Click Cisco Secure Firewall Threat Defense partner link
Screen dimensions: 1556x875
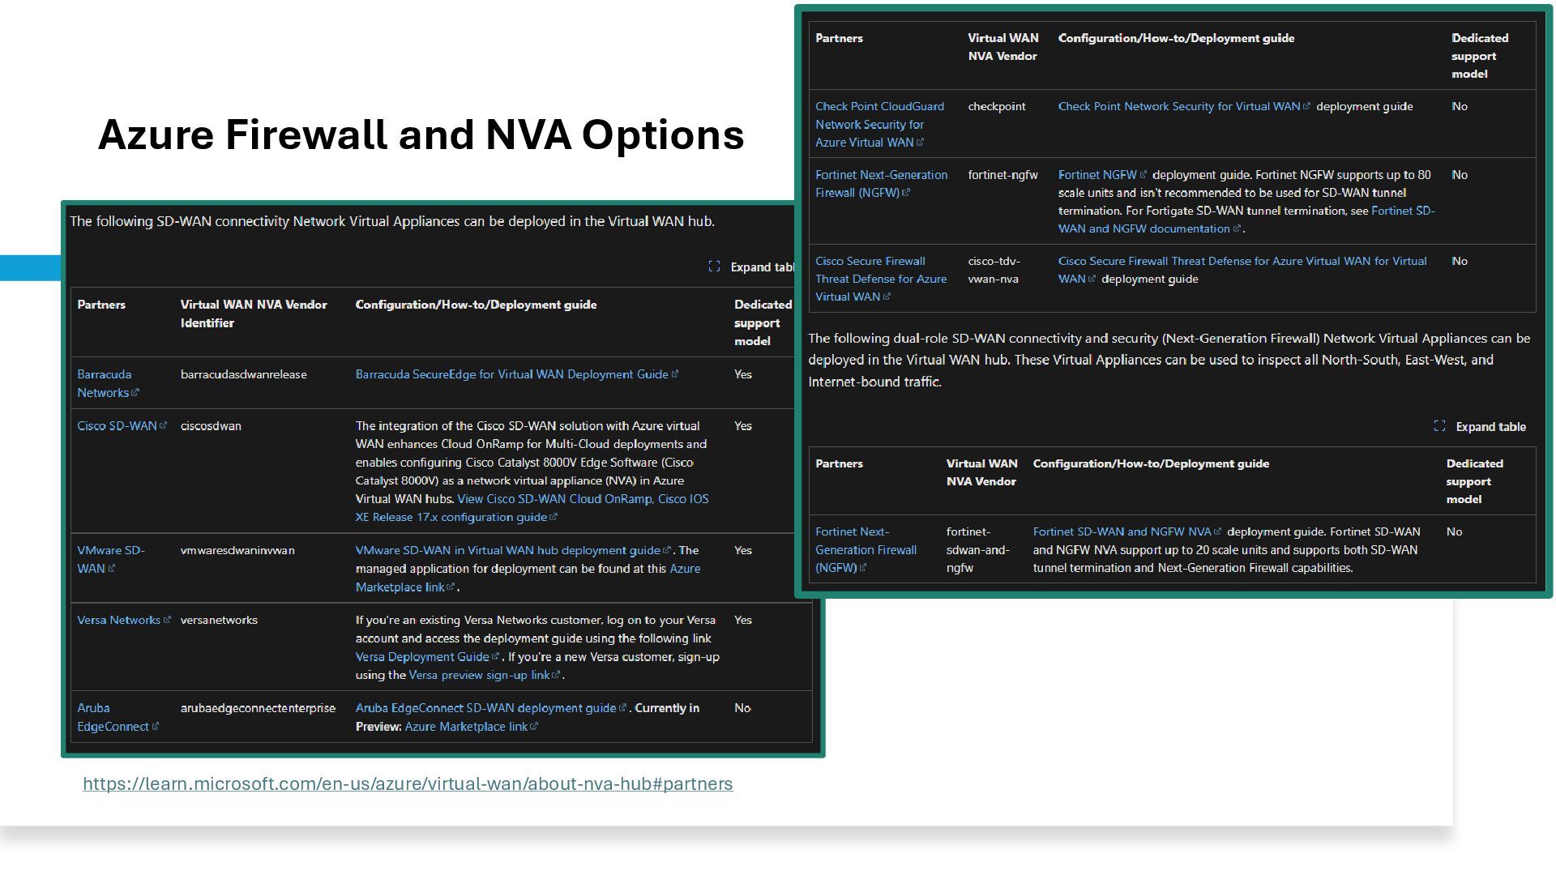(881, 279)
